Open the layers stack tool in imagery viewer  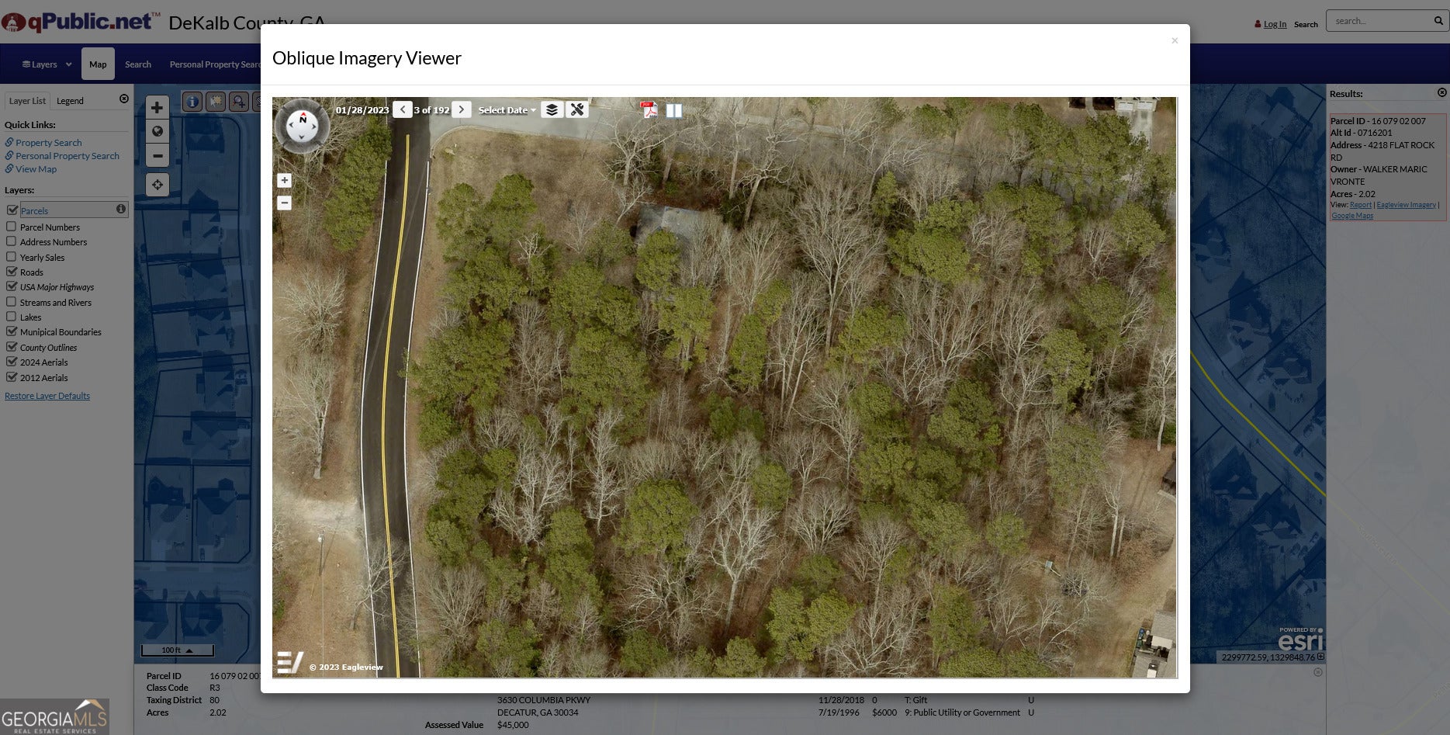552,110
